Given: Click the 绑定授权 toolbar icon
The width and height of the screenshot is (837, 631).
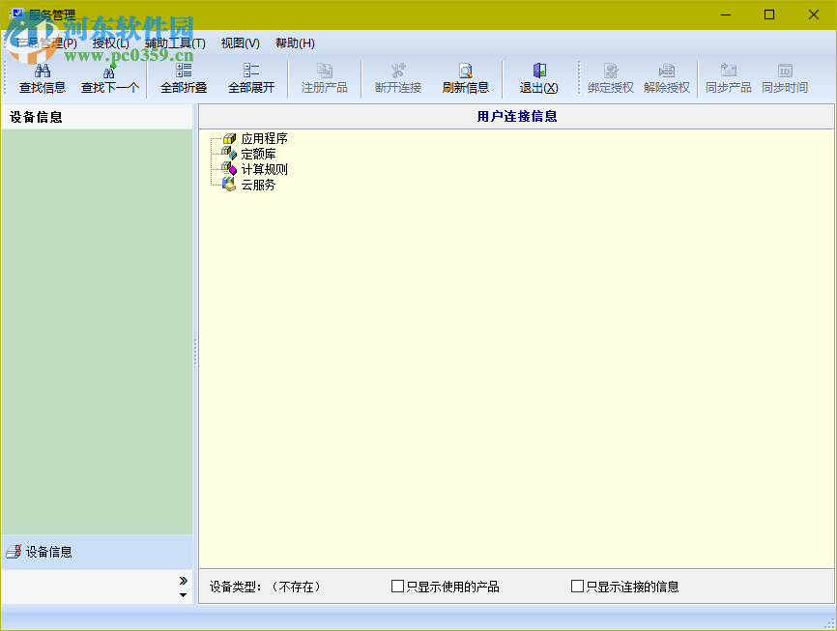Looking at the screenshot, I should pyautogui.click(x=611, y=71).
